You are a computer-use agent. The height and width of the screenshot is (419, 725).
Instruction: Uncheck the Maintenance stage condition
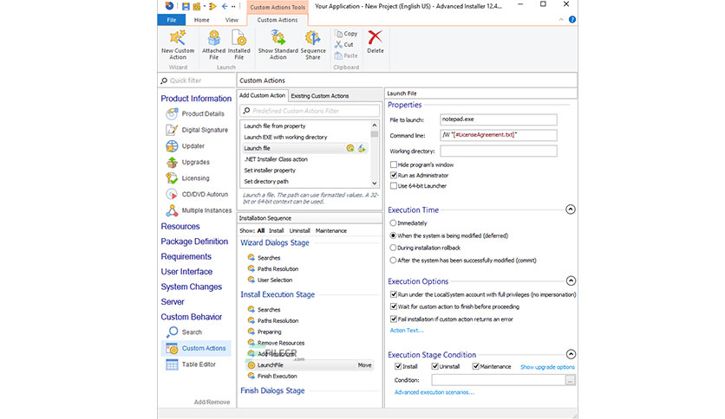click(476, 366)
